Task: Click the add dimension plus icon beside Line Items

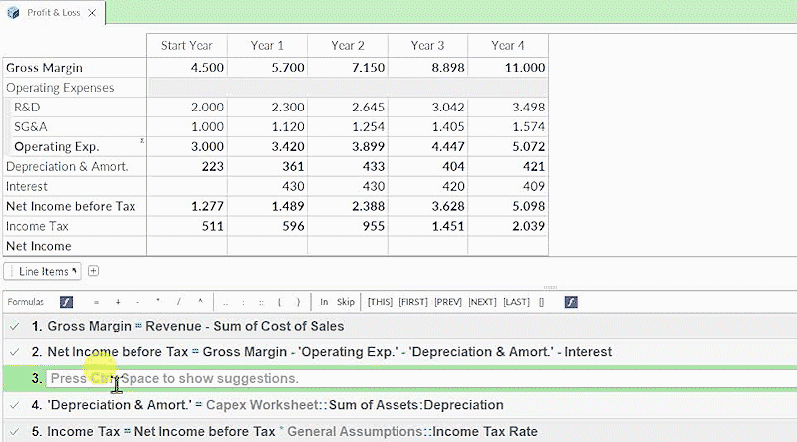Action: 94,271
